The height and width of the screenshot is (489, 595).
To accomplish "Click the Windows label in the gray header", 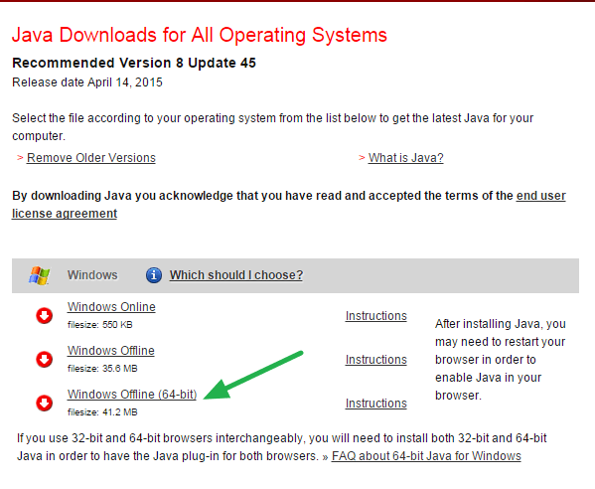I will [92, 275].
